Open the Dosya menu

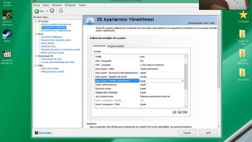coord(37,5)
